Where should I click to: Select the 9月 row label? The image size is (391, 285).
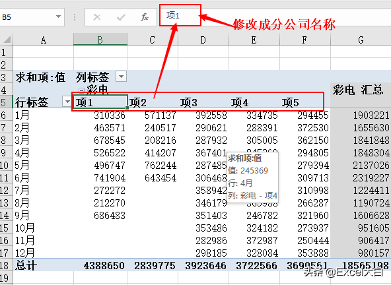point(43,215)
